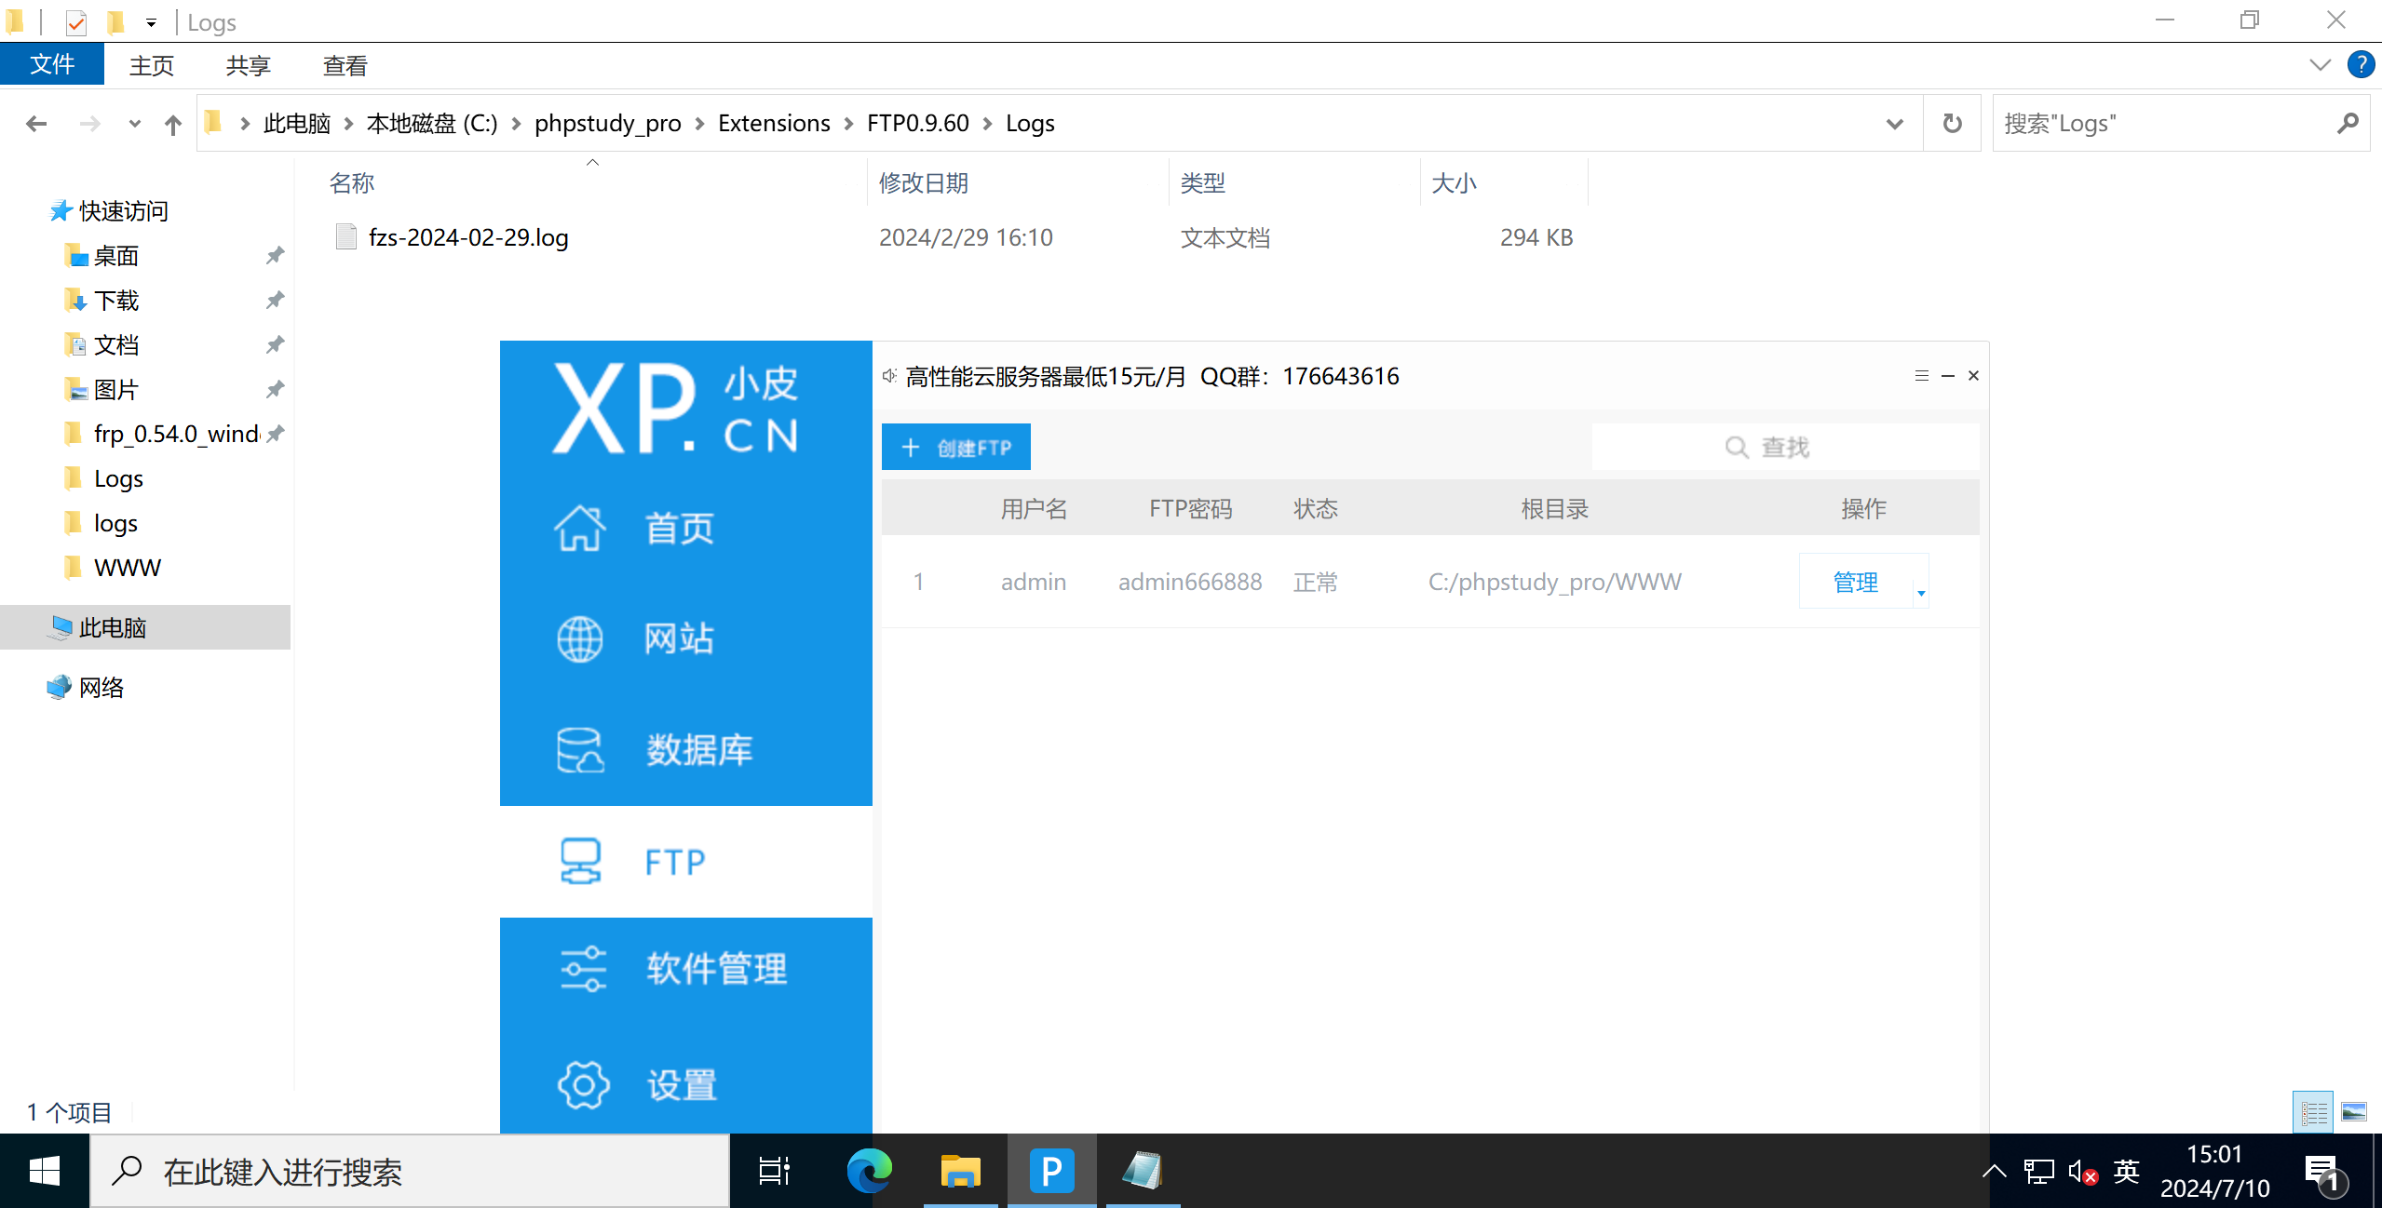
Task: Open the 网站 globe icon in sidebar
Action: [580, 639]
